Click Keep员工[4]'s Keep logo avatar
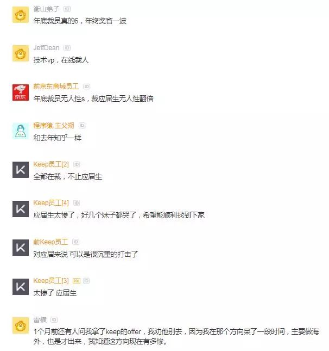This screenshot has height=351, width=329. (x=21, y=209)
